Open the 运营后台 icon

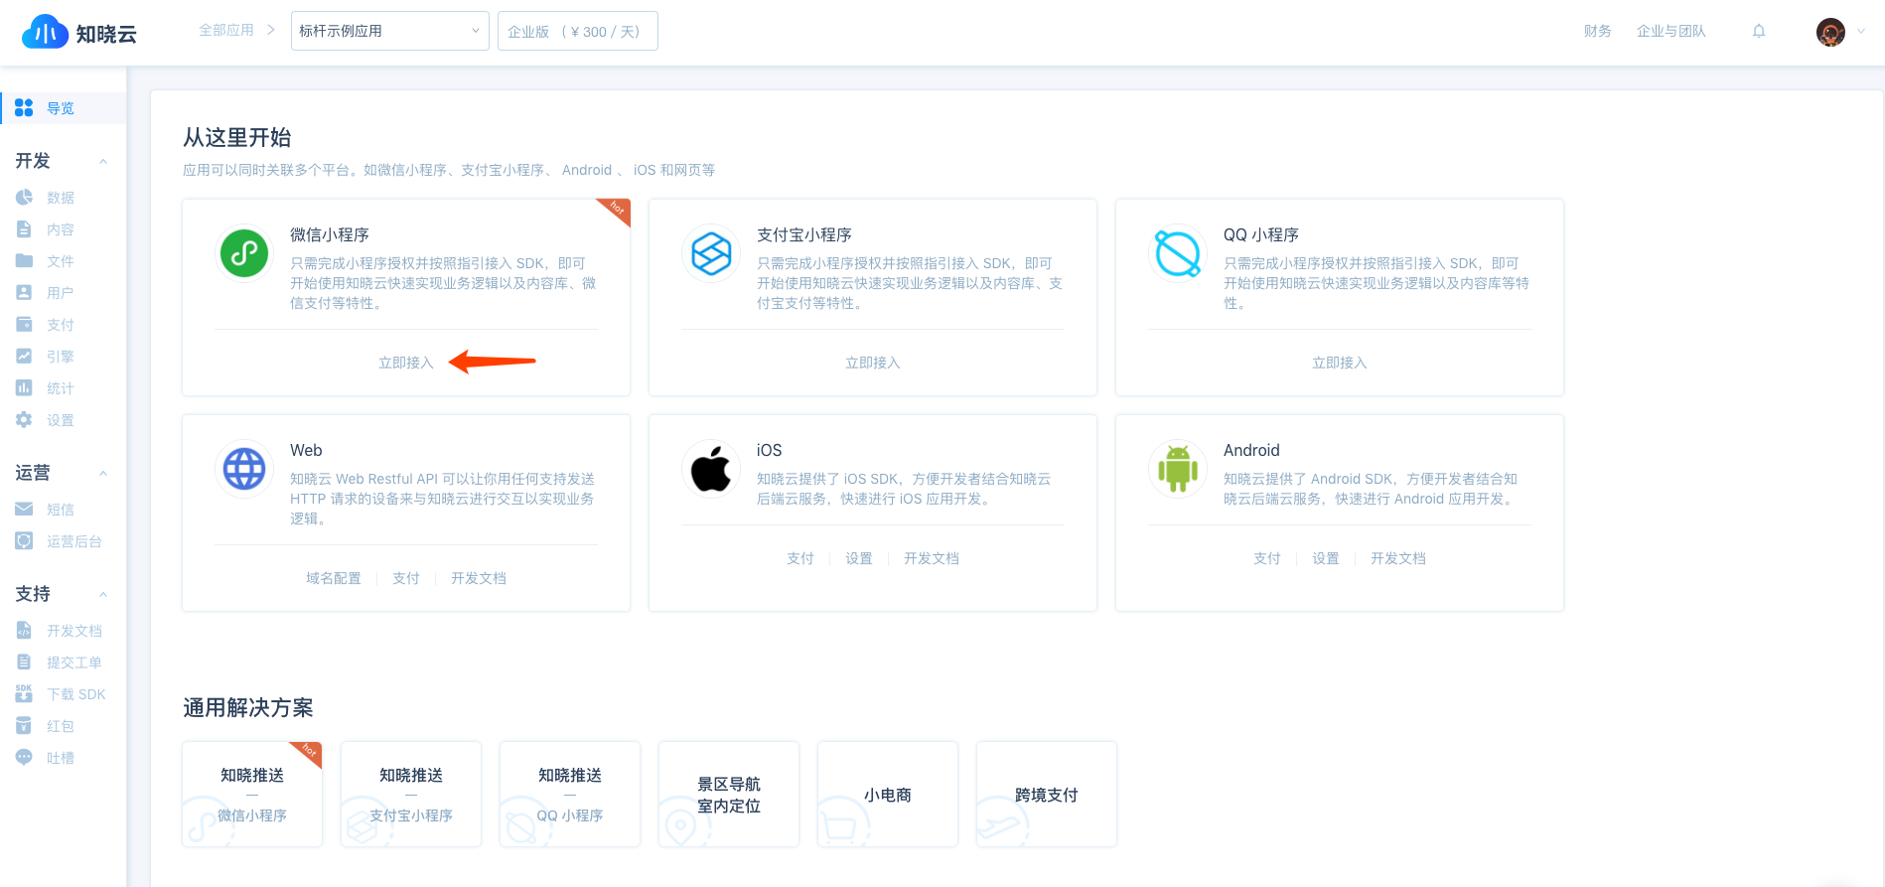coord(24,541)
